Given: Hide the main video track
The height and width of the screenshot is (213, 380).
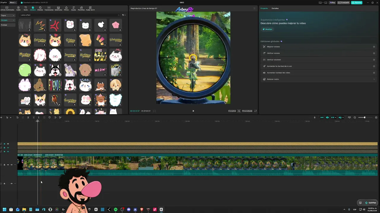Looking at the screenshot, I should [8, 165].
